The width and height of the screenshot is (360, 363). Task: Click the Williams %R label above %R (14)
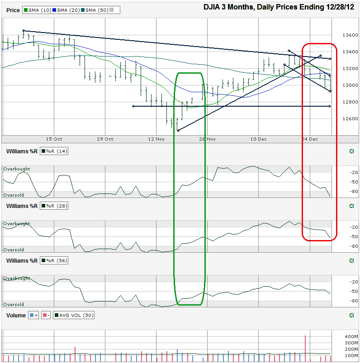point(22,151)
